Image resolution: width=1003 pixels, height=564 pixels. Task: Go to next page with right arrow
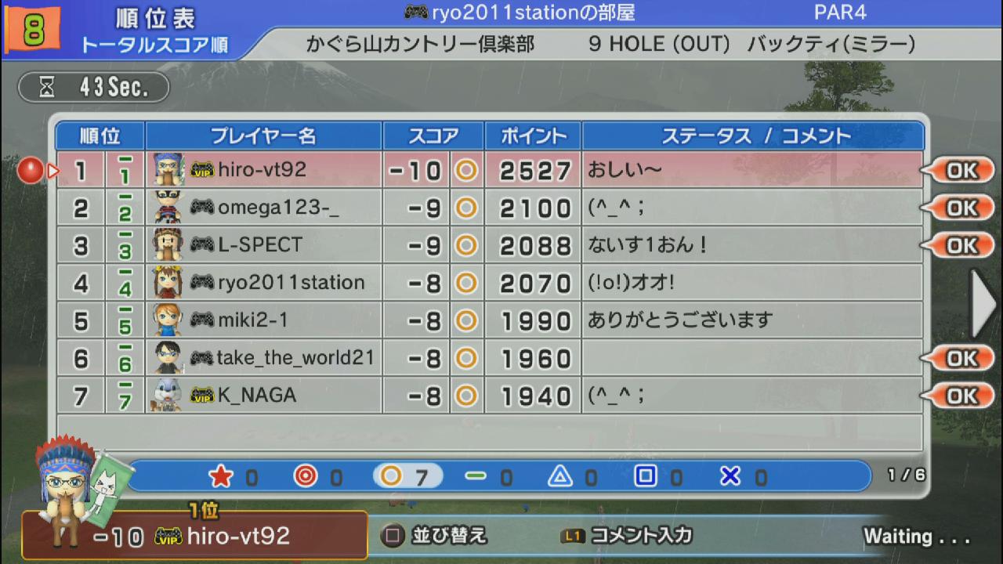983,303
